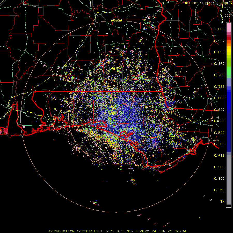This screenshot has height=233, width=233.
Task: Click the 0.360 scale value
Action: [219, 167]
